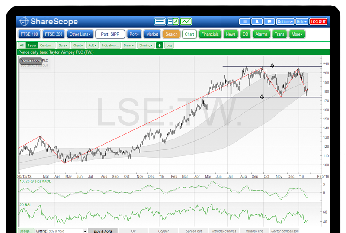Select the split list and chart layout icon
This screenshot has width=346, height=233.
point(173,22)
